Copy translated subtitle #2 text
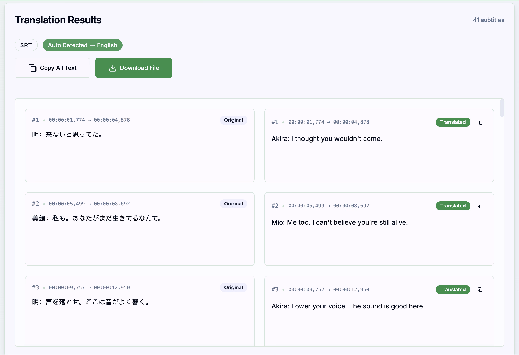 [480, 206]
